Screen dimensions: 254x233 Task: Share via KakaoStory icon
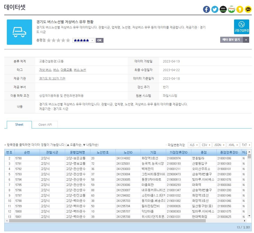[x=240, y=9]
